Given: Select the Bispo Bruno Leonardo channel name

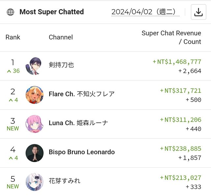Looking at the screenshot, I should point(82,152).
